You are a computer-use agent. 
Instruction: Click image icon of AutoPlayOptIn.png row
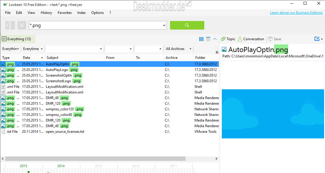coord(3,64)
